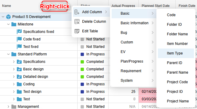Collapse the Standard Platform folder

tap(8, 54)
